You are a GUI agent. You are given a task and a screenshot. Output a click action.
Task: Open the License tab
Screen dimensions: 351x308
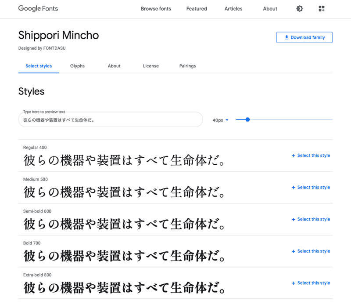[x=150, y=66]
